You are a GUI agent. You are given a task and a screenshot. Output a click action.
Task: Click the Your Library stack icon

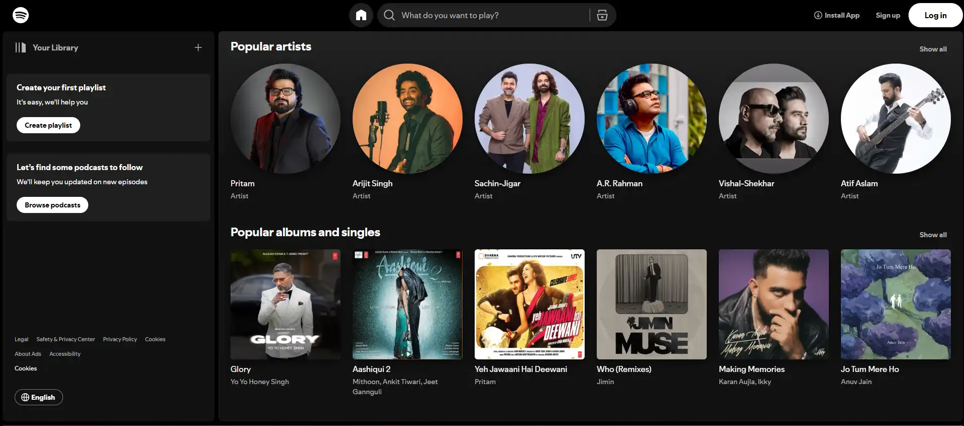(20, 47)
